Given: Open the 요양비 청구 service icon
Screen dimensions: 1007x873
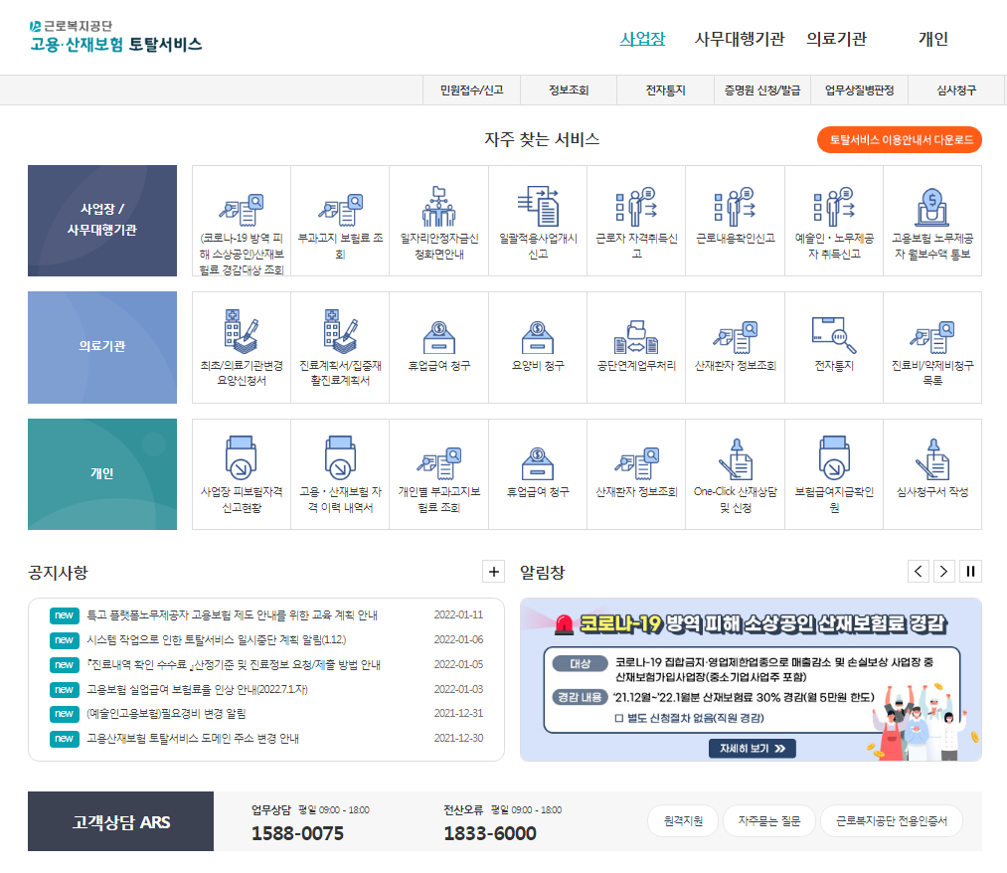Looking at the screenshot, I should (x=537, y=346).
